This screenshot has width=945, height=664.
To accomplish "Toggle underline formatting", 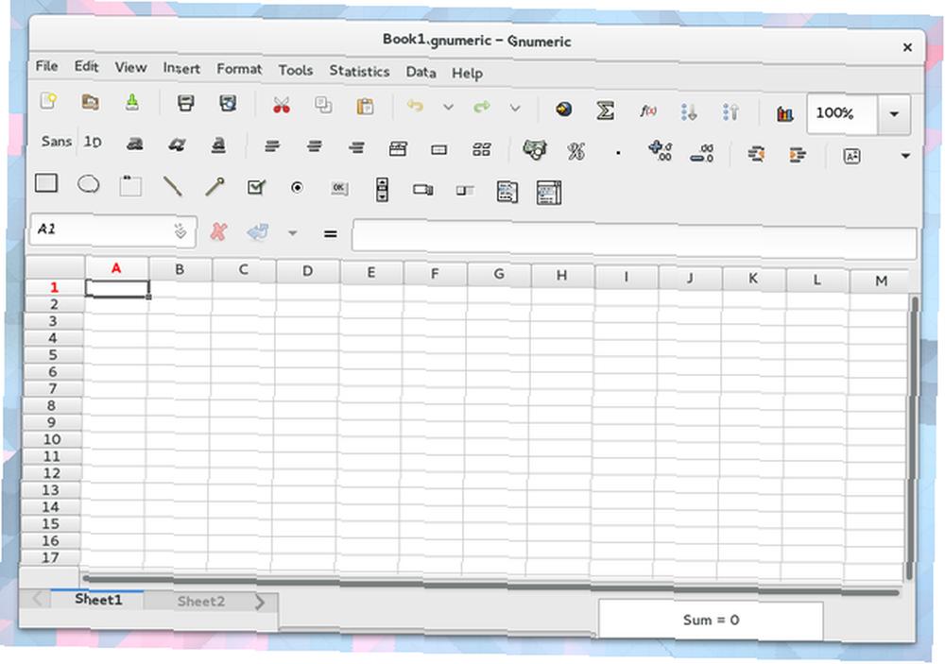I will (218, 145).
